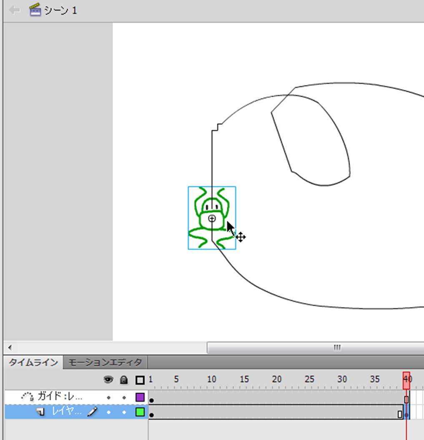Click the outline square icon in timeline header
Viewport: 424px width, 440px height.
pos(140,380)
